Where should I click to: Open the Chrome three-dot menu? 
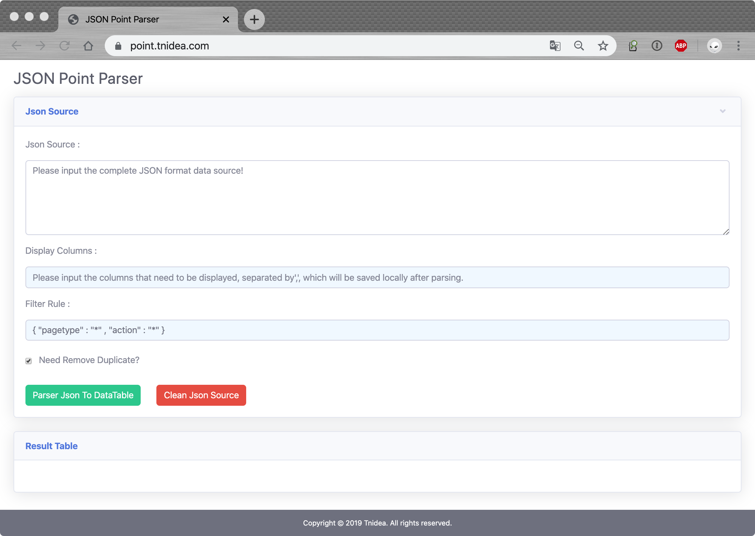pyautogui.click(x=738, y=46)
